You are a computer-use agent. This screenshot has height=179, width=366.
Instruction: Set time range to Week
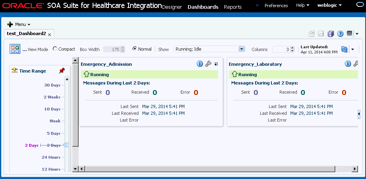coord(55,121)
